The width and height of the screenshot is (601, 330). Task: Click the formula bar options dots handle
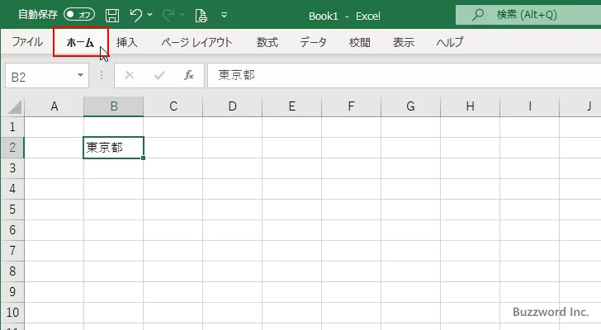(102, 75)
